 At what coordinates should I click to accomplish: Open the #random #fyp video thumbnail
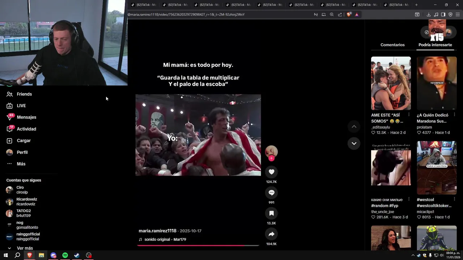click(391, 168)
